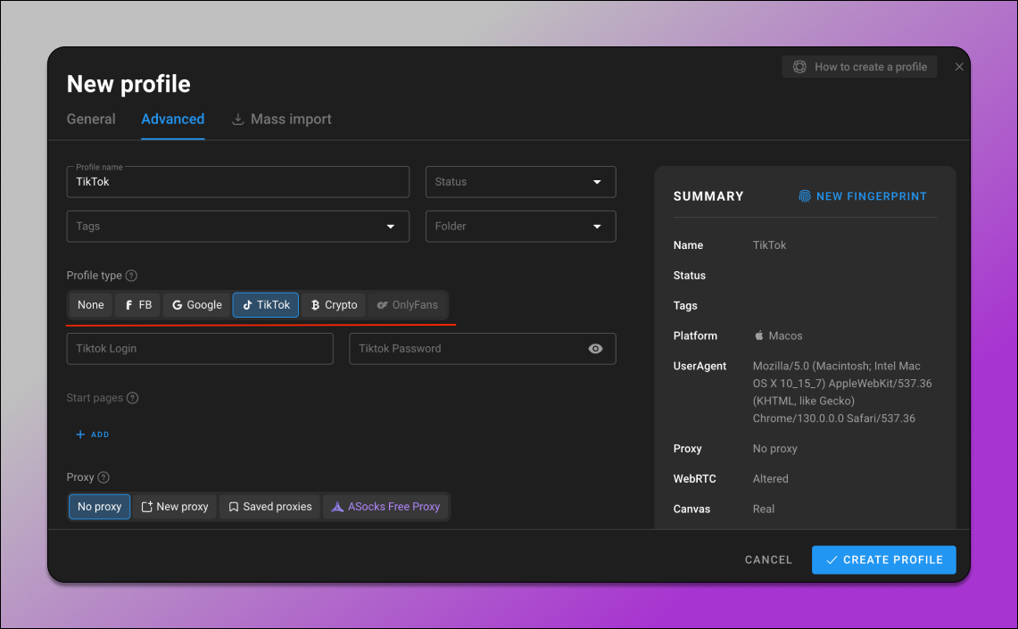Image resolution: width=1018 pixels, height=629 pixels.
Task: Generate a New Fingerprint
Action: pyautogui.click(x=863, y=196)
